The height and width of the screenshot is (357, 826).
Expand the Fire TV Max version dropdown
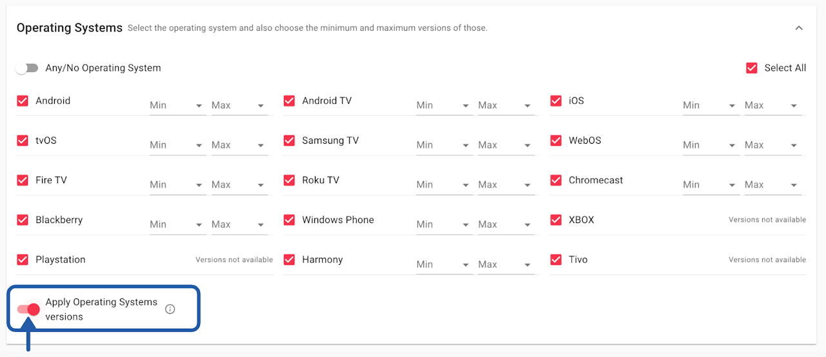(x=239, y=185)
